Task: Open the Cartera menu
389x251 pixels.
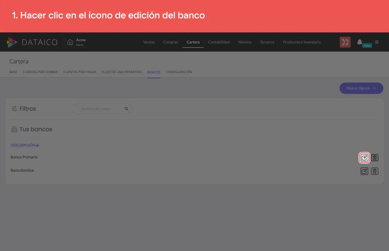Action: (x=193, y=42)
